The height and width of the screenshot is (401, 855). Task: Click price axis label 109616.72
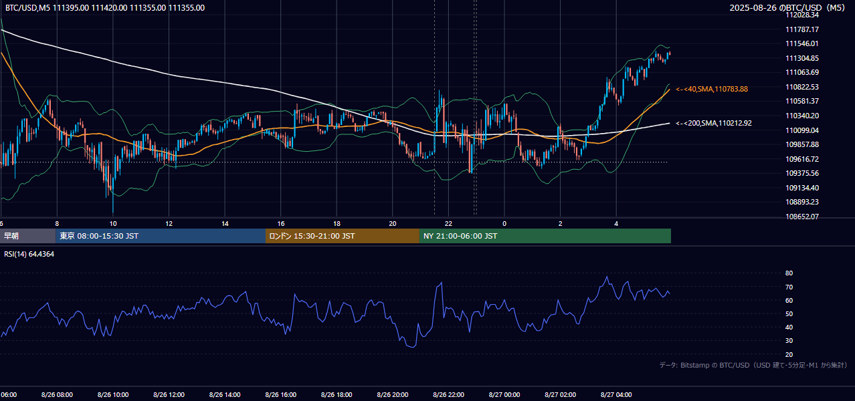[802, 159]
